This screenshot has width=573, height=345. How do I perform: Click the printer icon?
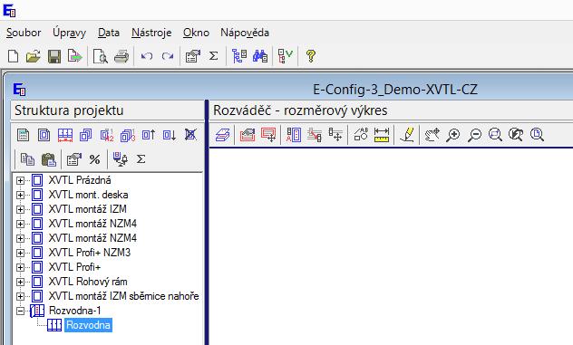(121, 56)
